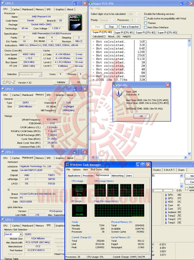This screenshot has height=260, width=194.
Task: Click the horizontal scrollbar thumb in Hyper PI output
Action: [97, 157]
